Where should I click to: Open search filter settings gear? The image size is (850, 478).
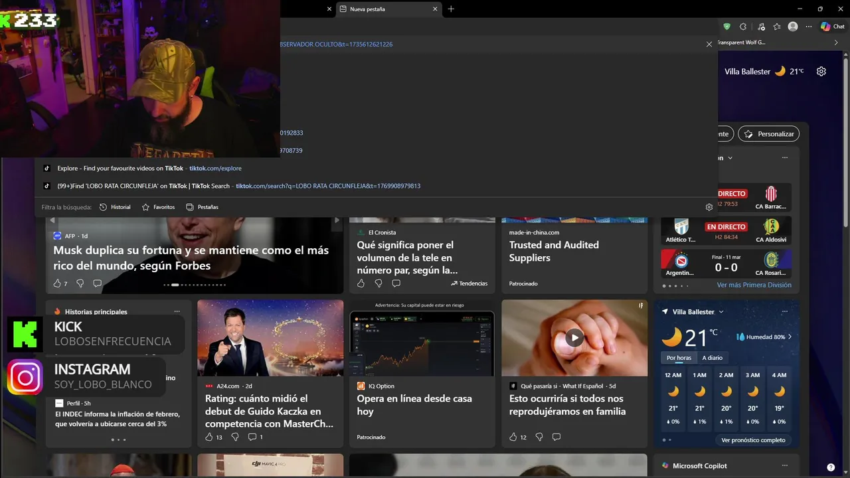709,207
